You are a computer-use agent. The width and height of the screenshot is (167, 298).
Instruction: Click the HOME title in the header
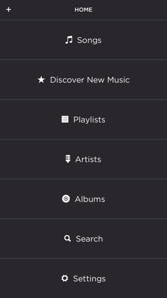(x=83, y=10)
